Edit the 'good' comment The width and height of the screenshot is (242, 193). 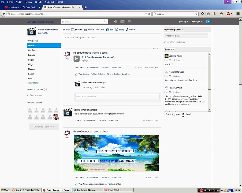coord(97,87)
